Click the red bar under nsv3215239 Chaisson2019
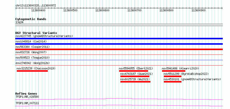Screen dimensions: 230x109 pos(32,71)
